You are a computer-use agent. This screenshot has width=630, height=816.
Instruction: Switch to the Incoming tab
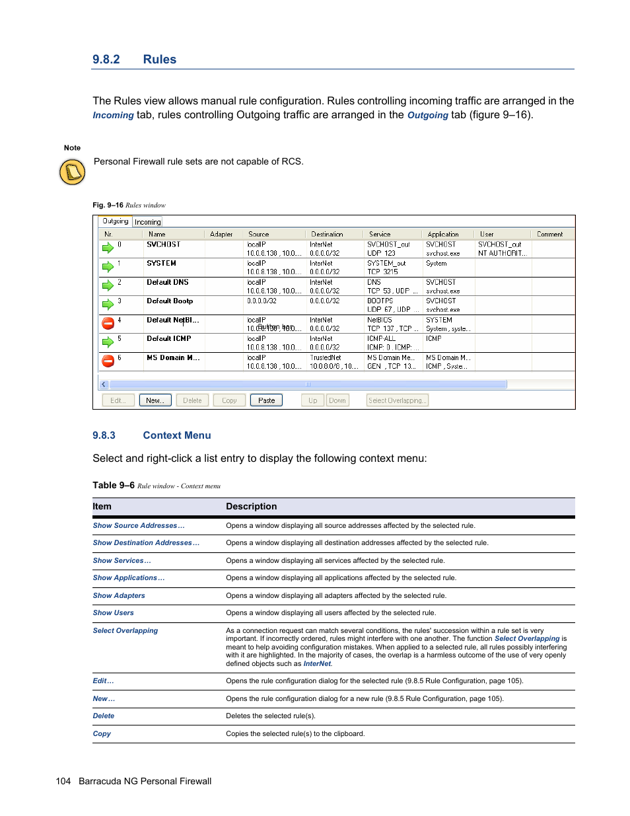(148, 222)
